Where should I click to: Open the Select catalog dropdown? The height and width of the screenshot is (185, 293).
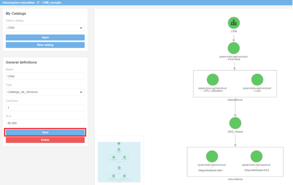(45, 28)
